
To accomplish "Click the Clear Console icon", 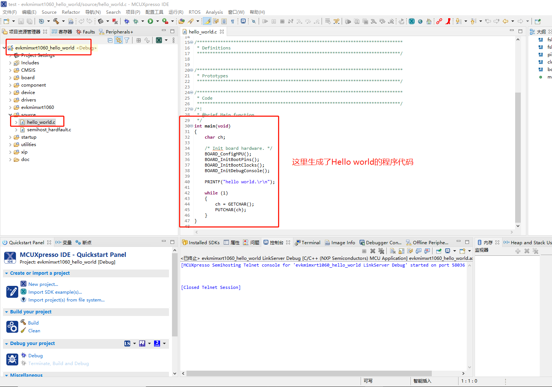I will pyautogui.click(x=393, y=251).
